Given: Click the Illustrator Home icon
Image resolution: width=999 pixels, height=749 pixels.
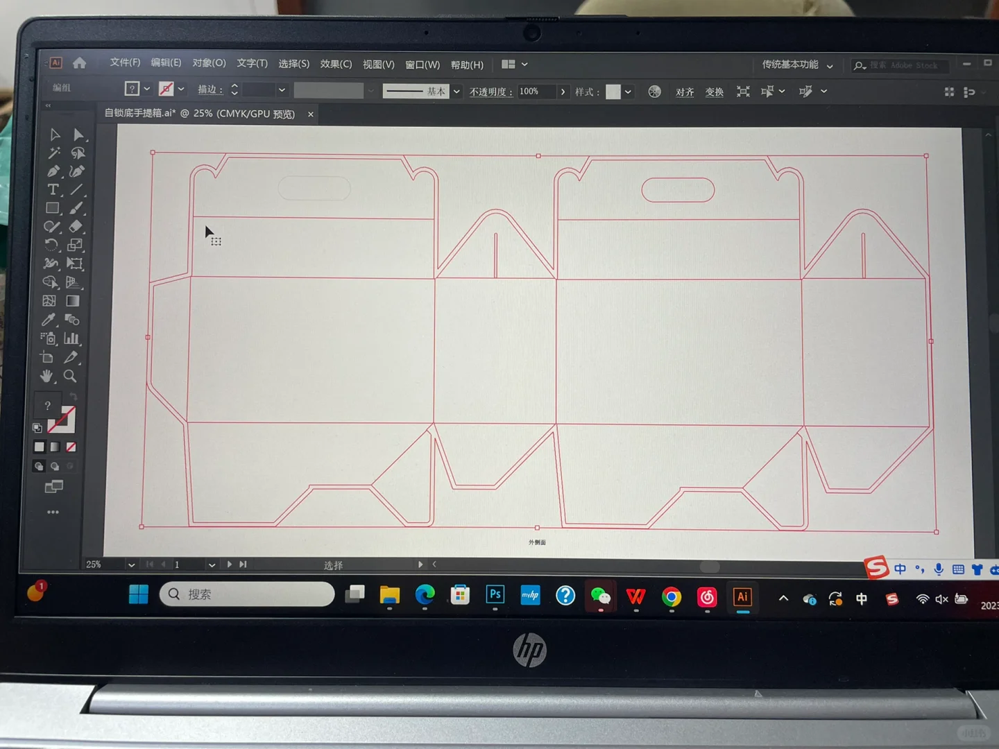Looking at the screenshot, I should (80, 63).
